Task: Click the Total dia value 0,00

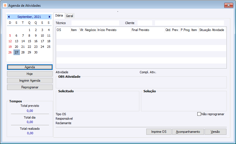Action: [30, 122]
